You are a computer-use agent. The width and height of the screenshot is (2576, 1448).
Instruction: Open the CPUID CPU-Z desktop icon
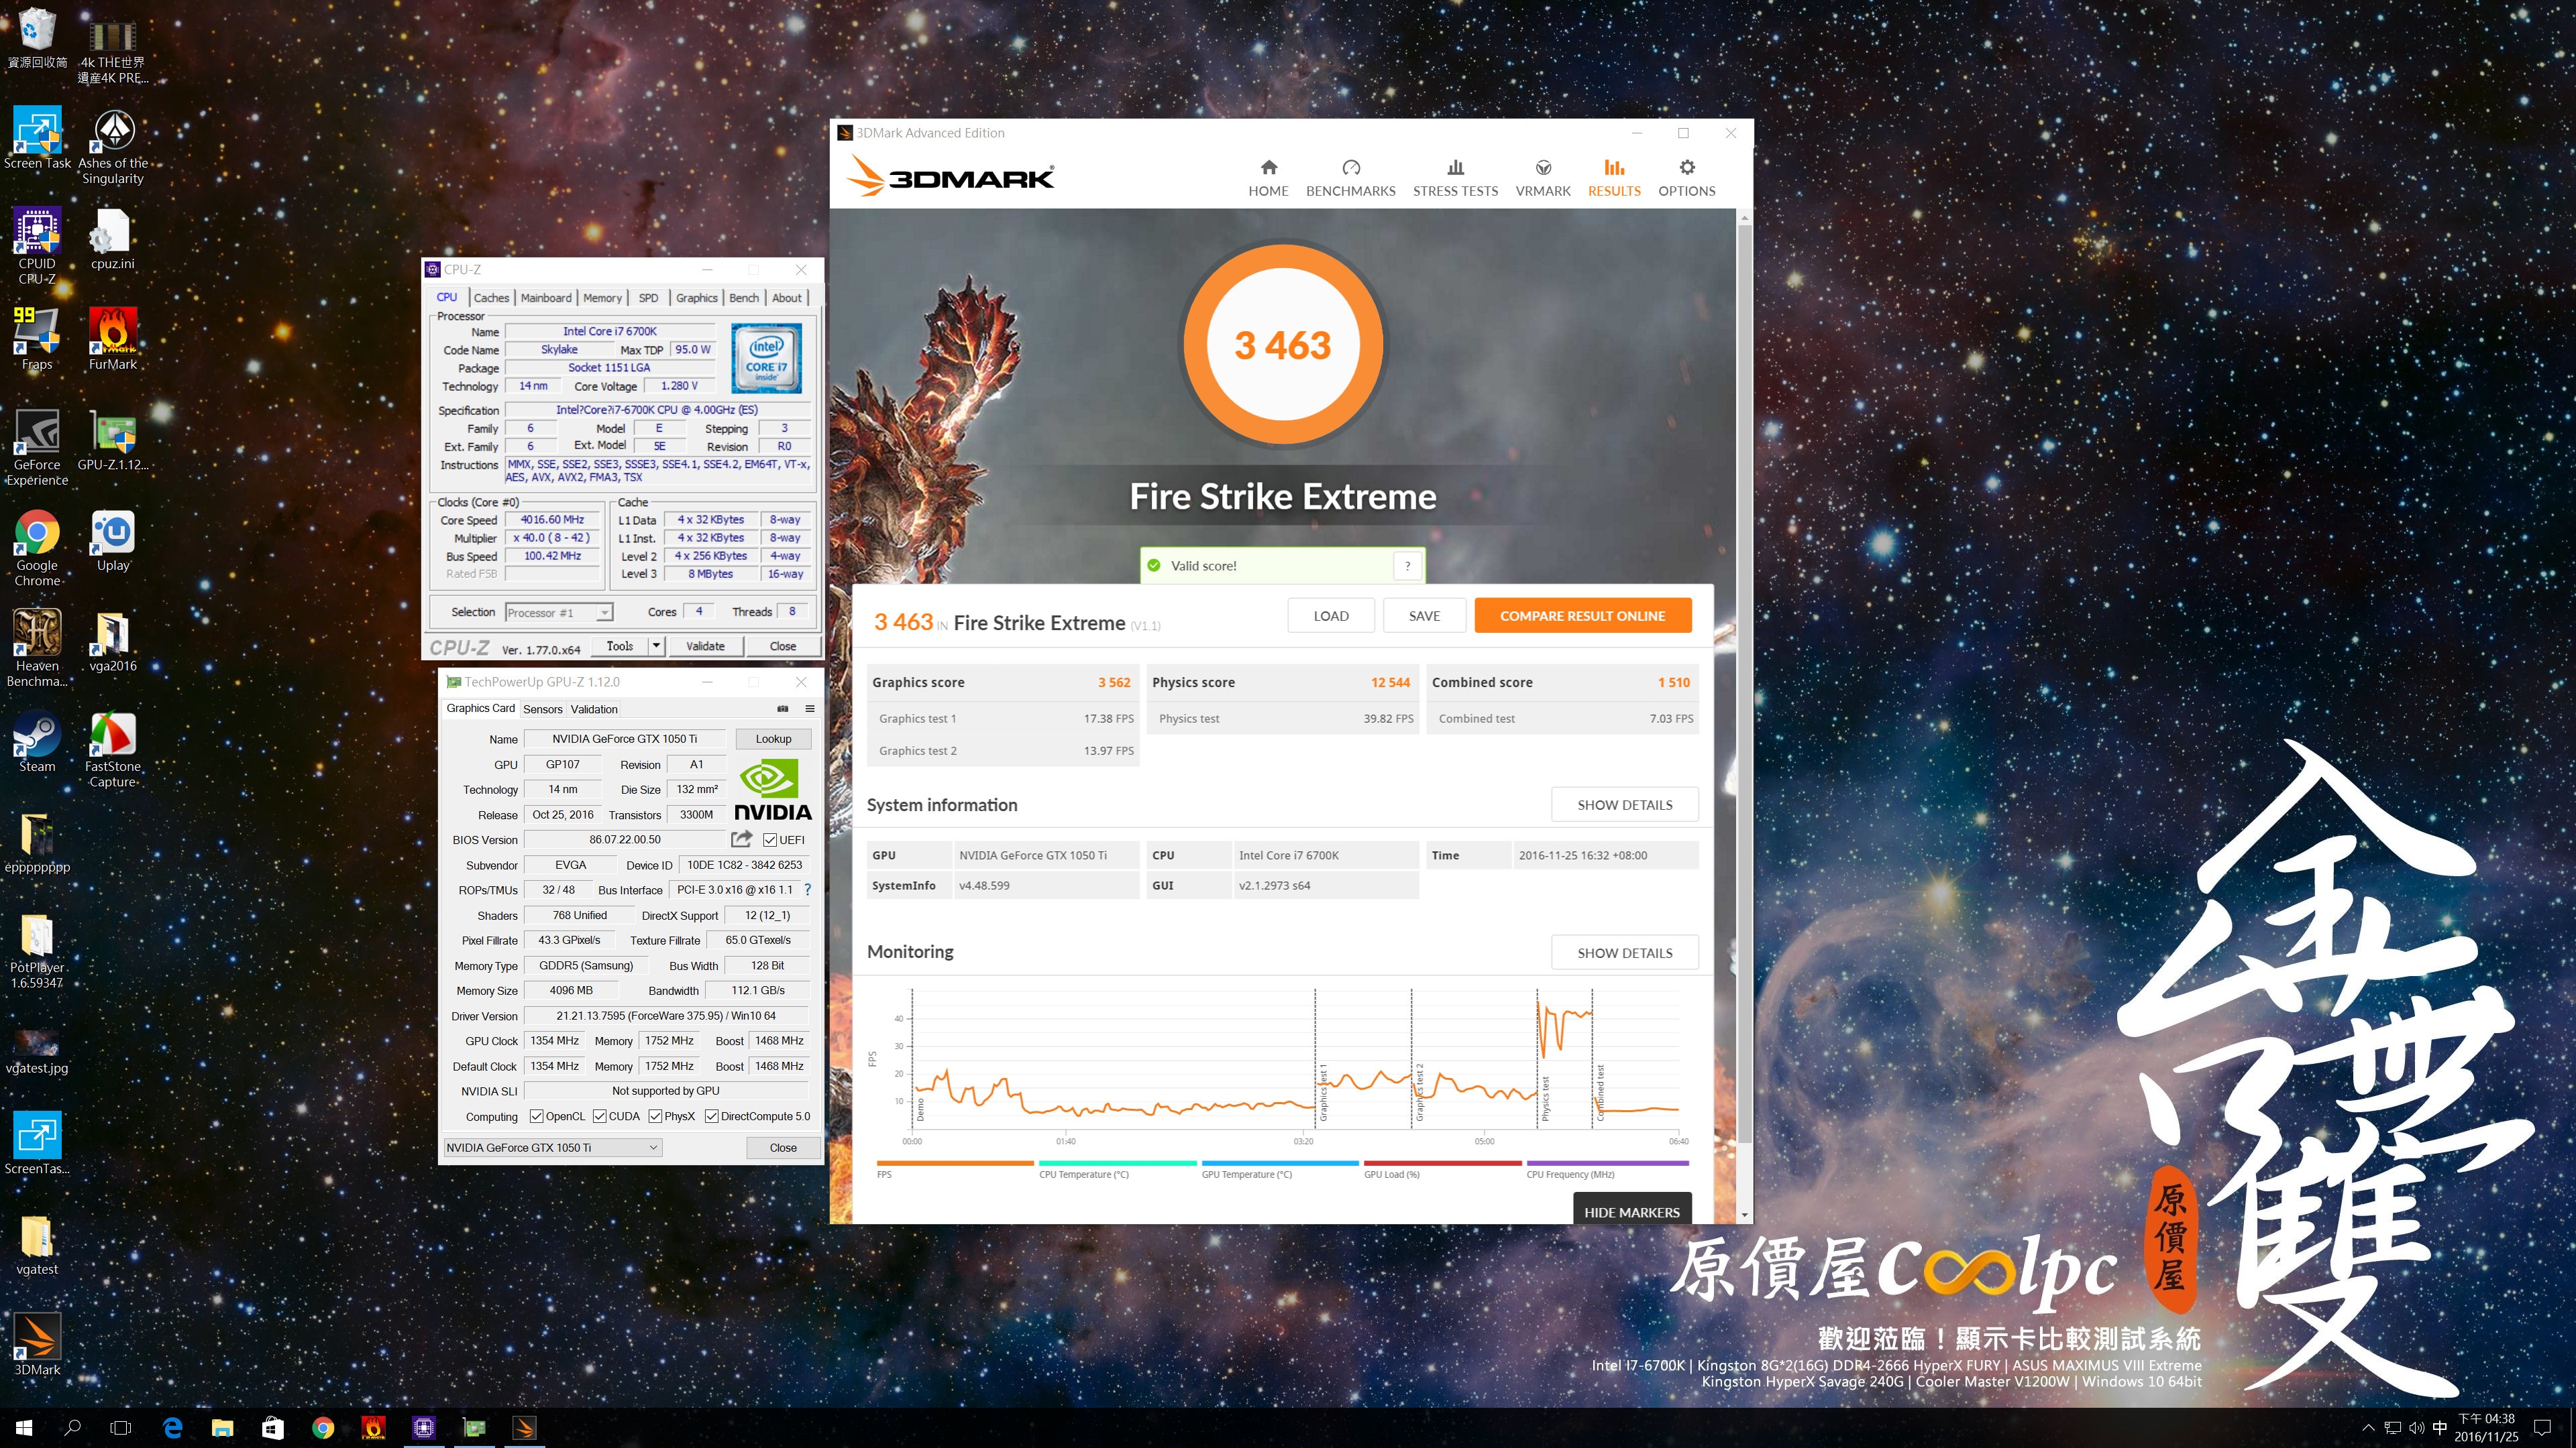click(x=37, y=246)
